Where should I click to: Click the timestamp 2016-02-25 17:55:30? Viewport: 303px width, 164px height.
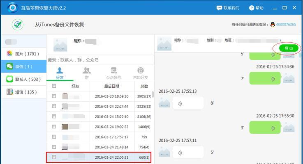click(x=275, y=116)
